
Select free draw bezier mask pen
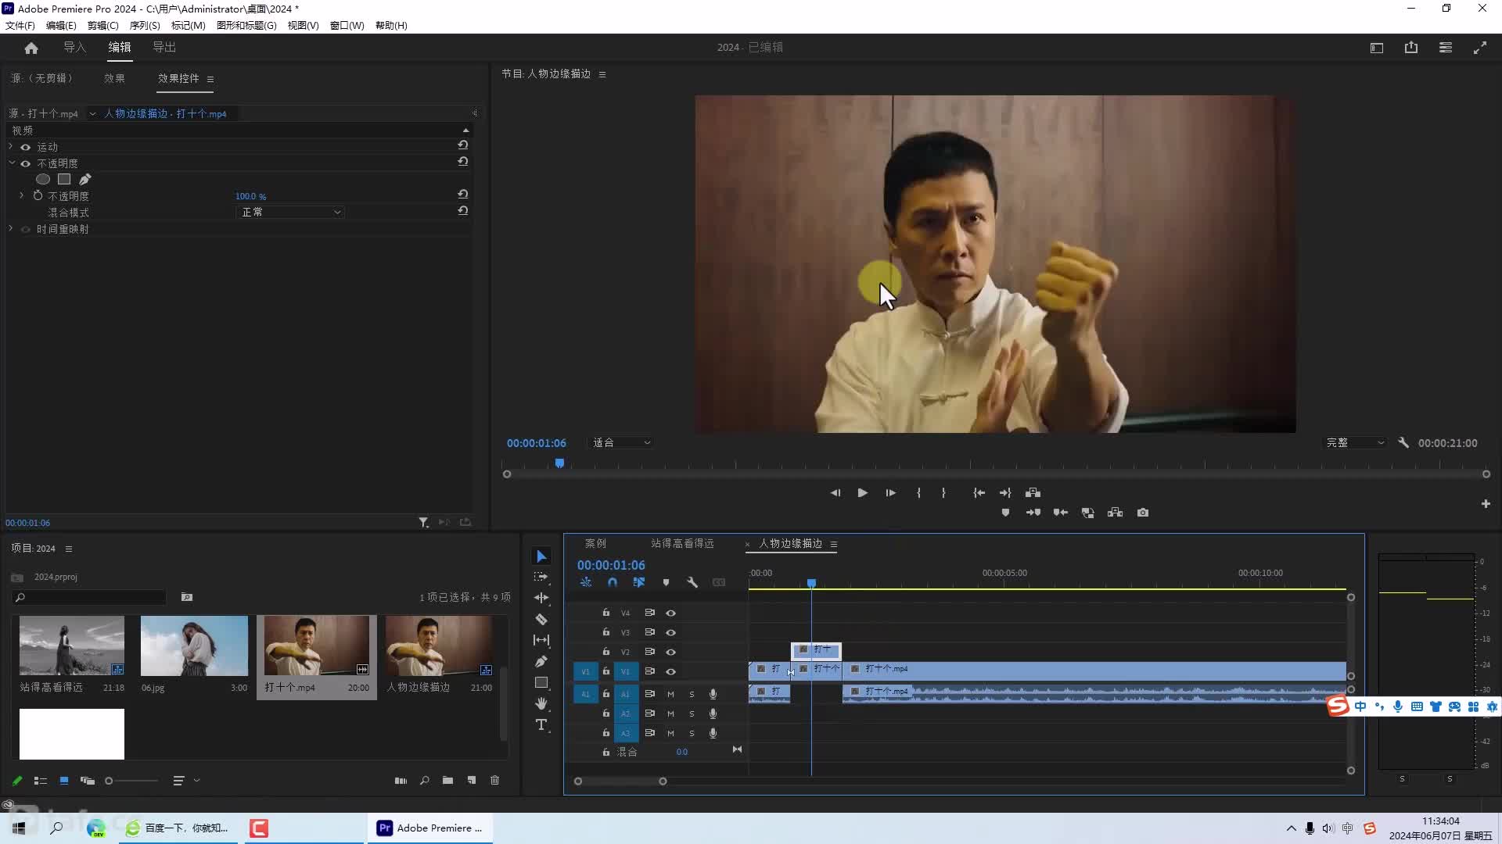click(x=84, y=179)
